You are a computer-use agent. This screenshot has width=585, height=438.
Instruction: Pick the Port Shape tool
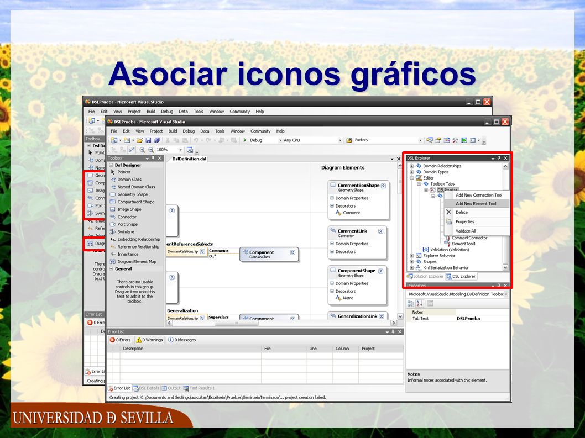[x=127, y=224]
